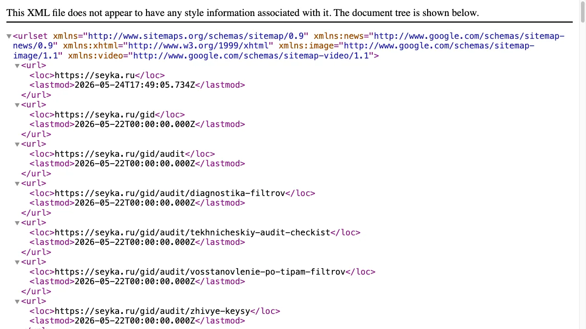Click the loc text https://seyka.ru/gid/audit
586x329 pixels.
point(119,154)
